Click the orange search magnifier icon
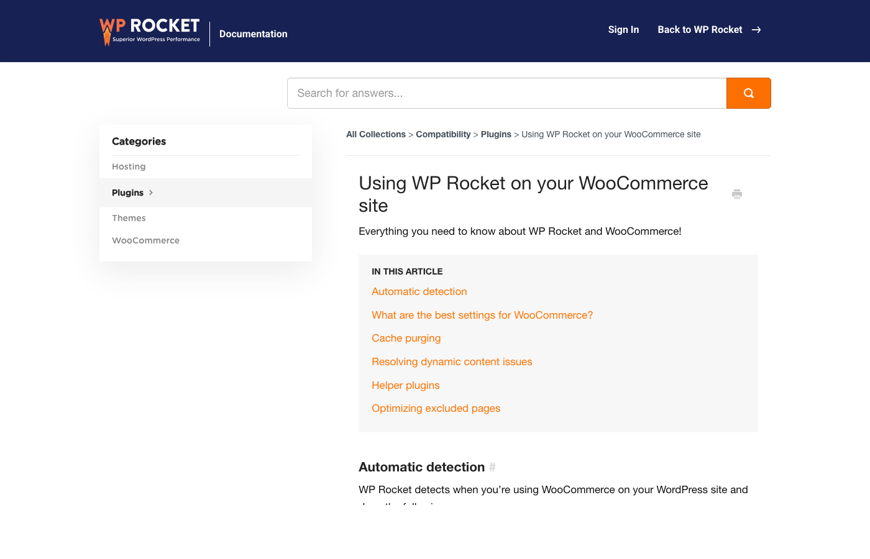 748,93
